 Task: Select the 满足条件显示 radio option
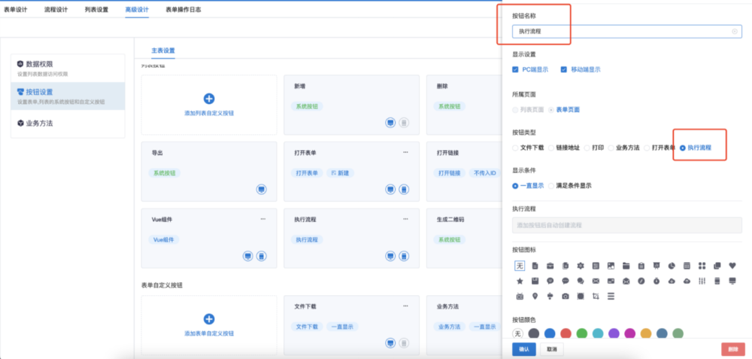pyautogui.click(x=552, y=185)
